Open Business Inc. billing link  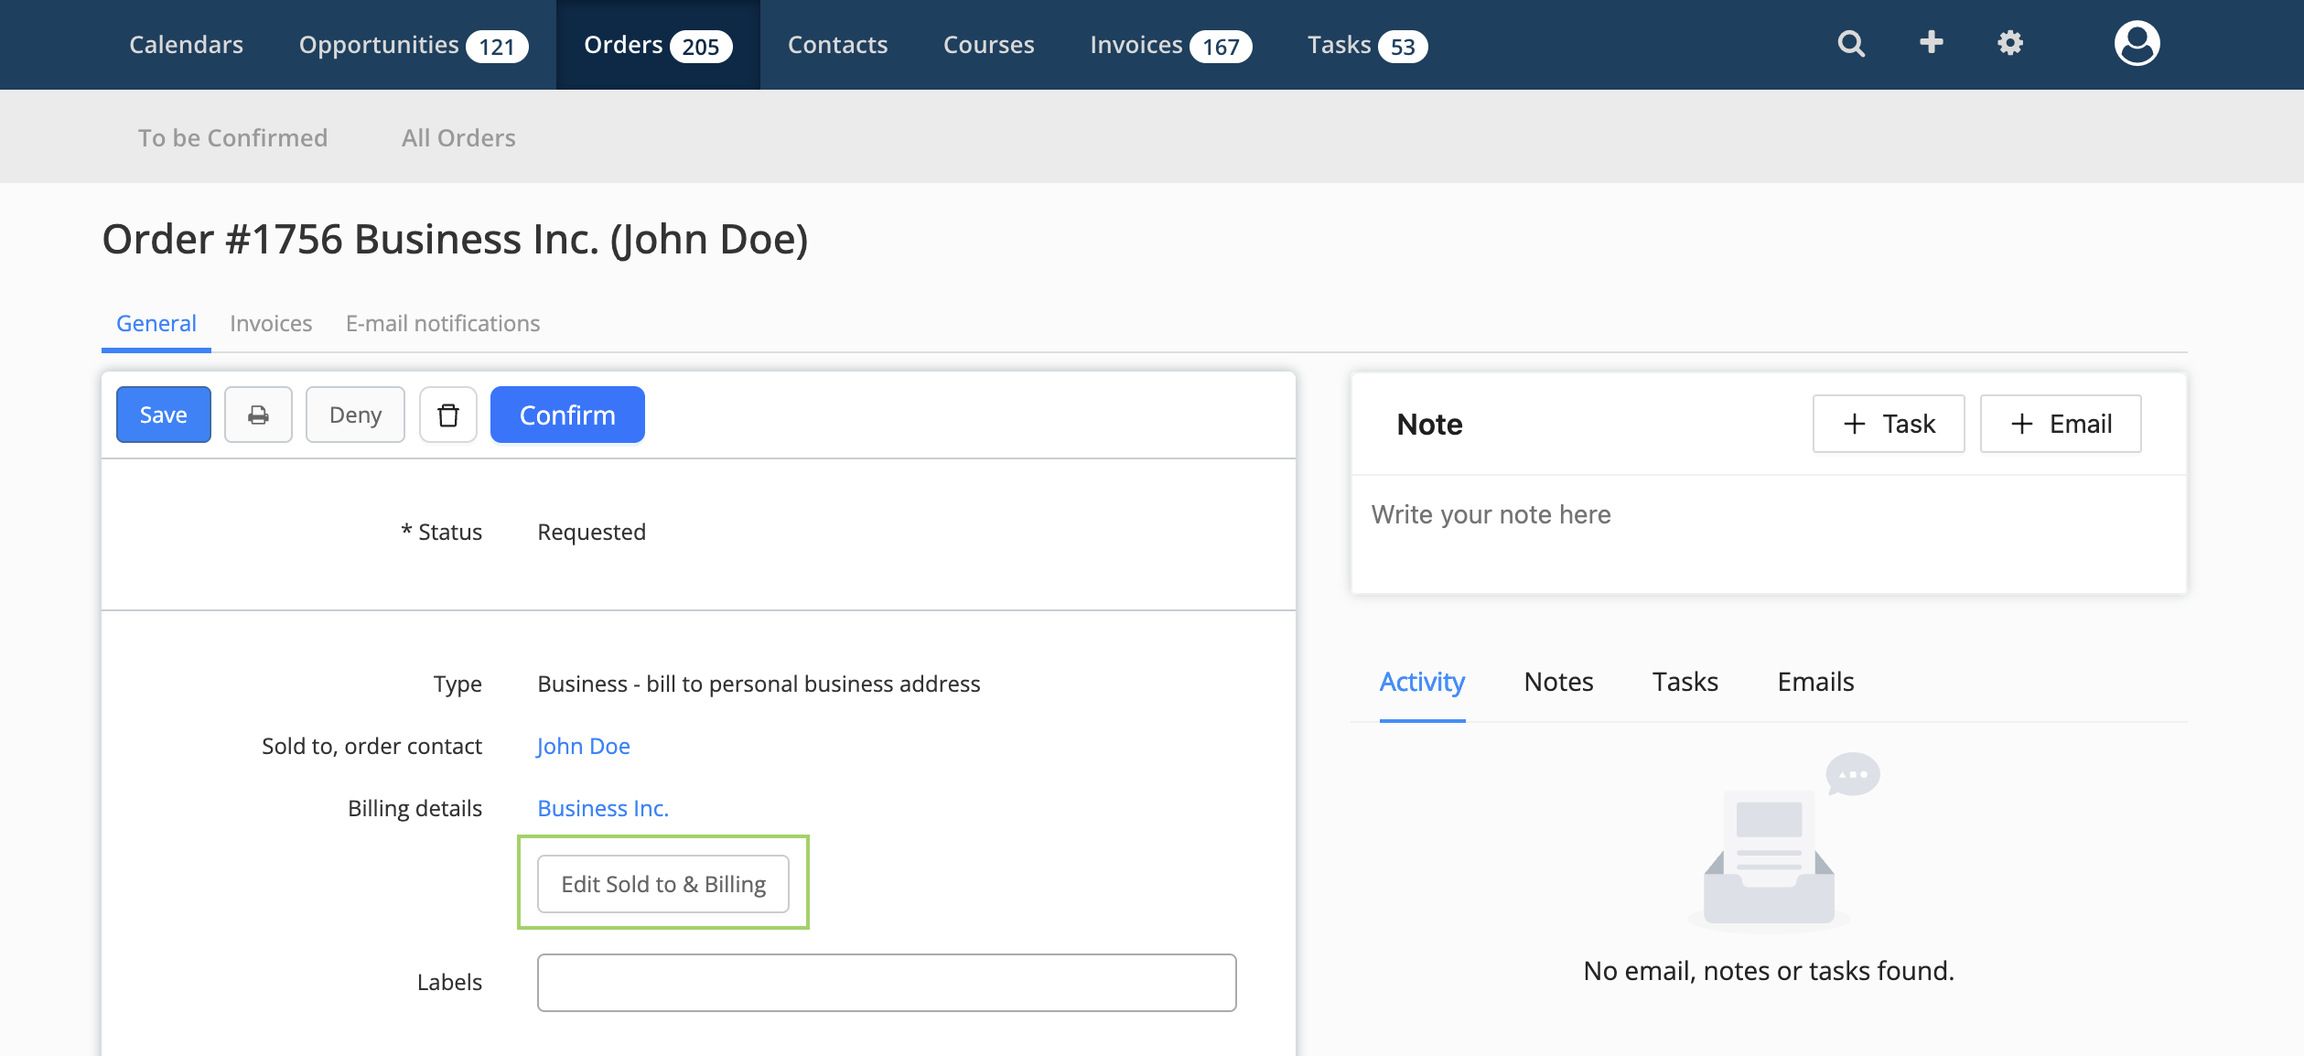coord(603,808)
